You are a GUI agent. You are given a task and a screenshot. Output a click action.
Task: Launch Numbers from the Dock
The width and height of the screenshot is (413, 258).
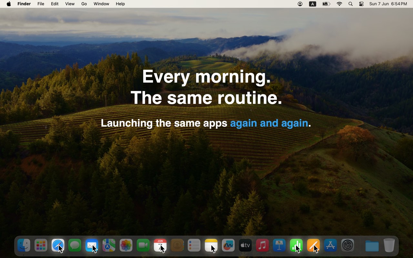[x=297, y=246]
